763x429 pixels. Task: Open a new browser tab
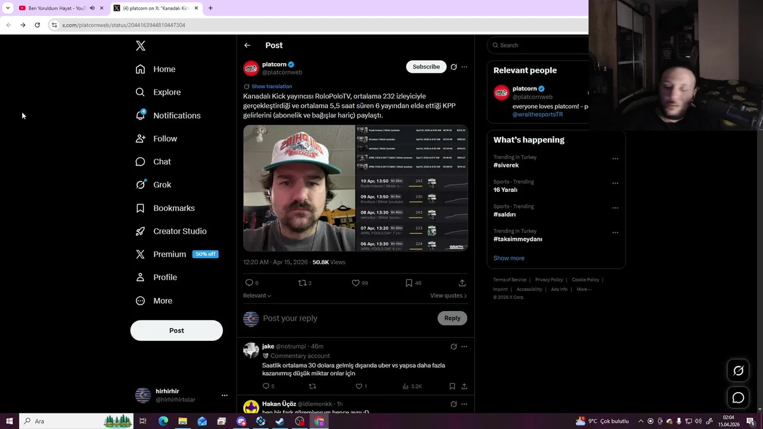click(210, 8)
